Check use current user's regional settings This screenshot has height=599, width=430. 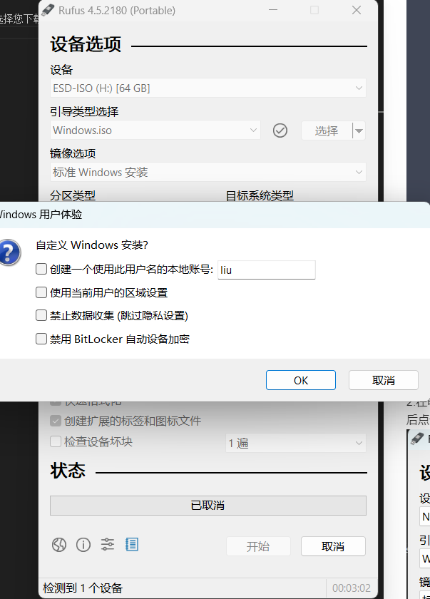[x=41, y=292]
